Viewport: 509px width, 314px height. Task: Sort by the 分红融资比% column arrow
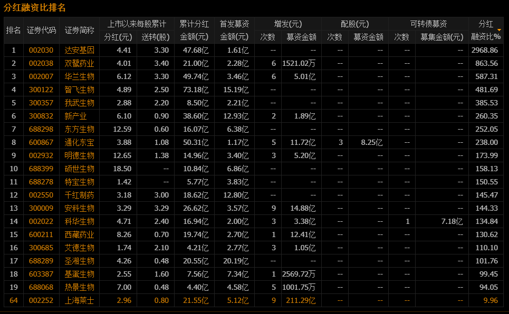point(500,30)
